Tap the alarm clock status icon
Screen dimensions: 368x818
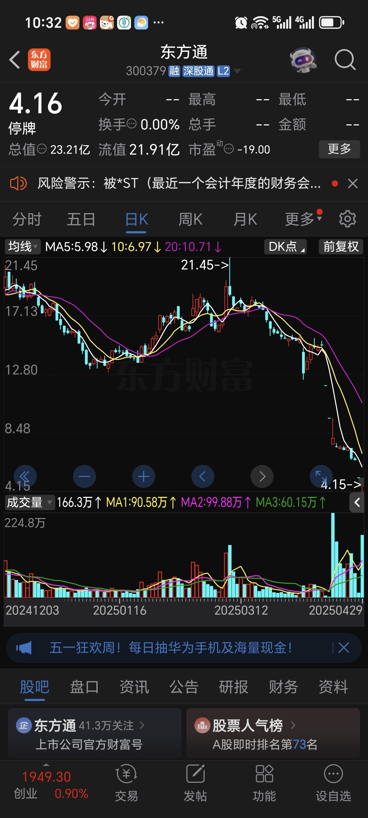(241, 22)
